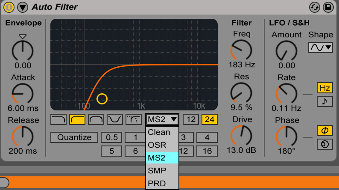Choose PRD from the circuit list

[162, 183]
